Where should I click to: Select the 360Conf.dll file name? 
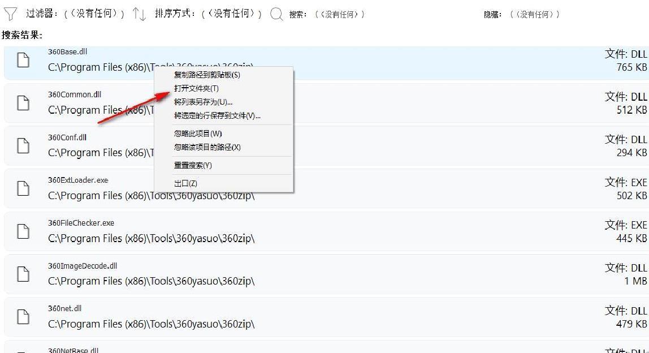click(67, 137)
